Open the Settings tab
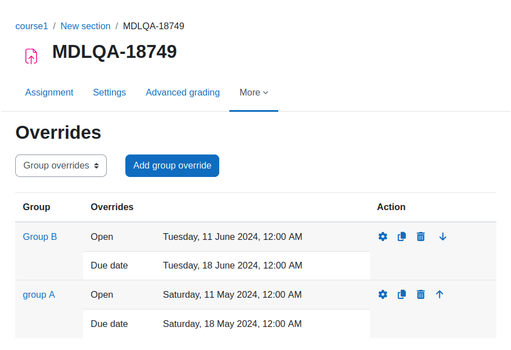This screenshot has height=350, width=511. pyautogui.click(x=110, y=93)
